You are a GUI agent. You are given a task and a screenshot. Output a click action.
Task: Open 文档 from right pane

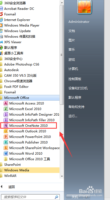tap(72, 31)
